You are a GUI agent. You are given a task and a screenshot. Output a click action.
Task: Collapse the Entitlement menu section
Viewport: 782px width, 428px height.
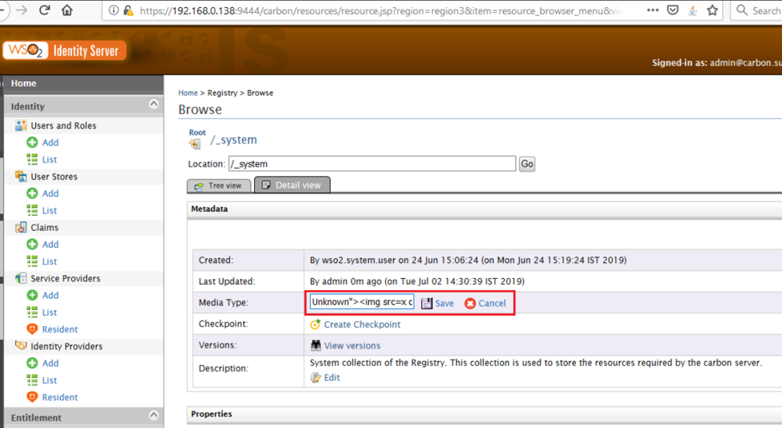(153, 415)
